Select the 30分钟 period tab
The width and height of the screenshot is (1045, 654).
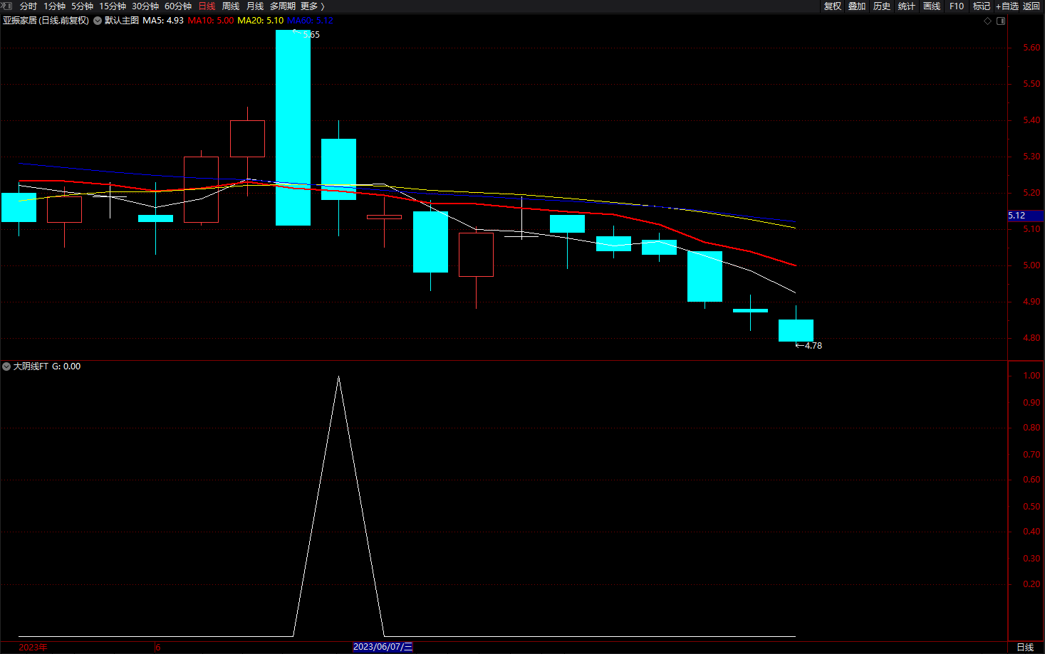point(145,6)
